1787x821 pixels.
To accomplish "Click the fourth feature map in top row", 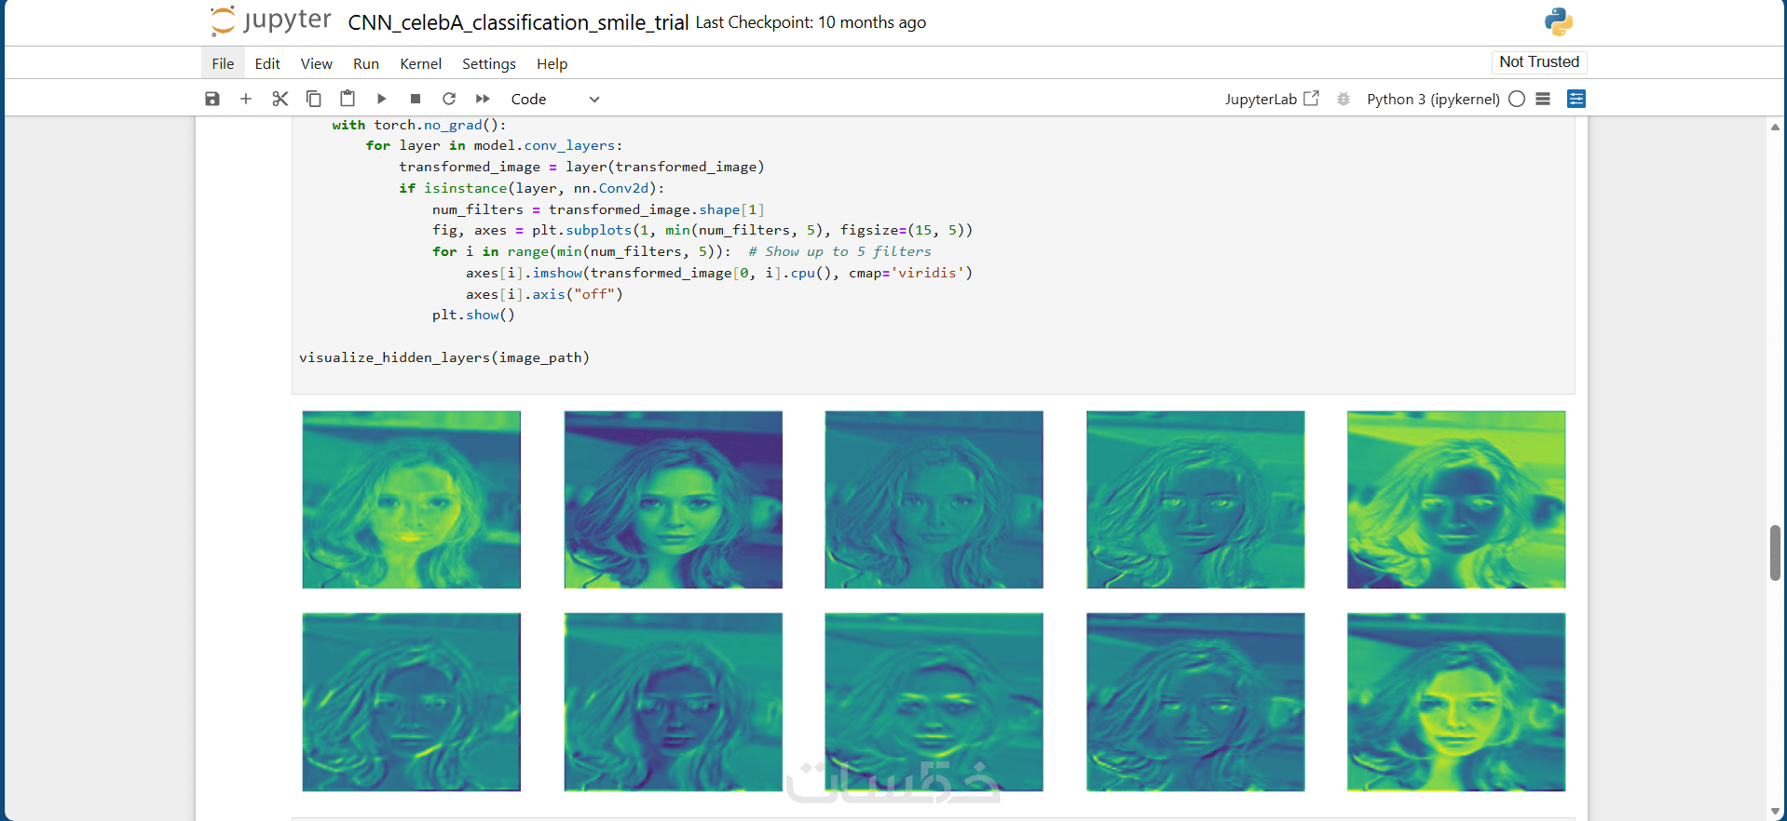I will pyautogui.click(x=1195, y=500).
